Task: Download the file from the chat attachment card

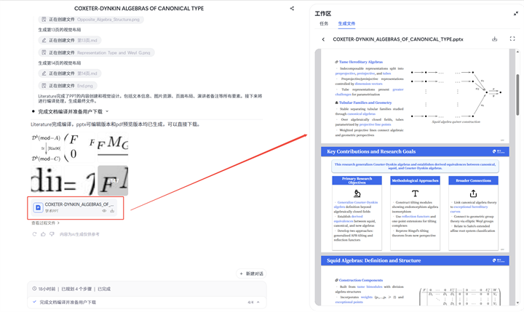Action: tap(113, 211)
